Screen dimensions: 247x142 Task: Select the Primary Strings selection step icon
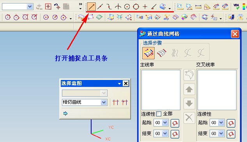[148, 53]
